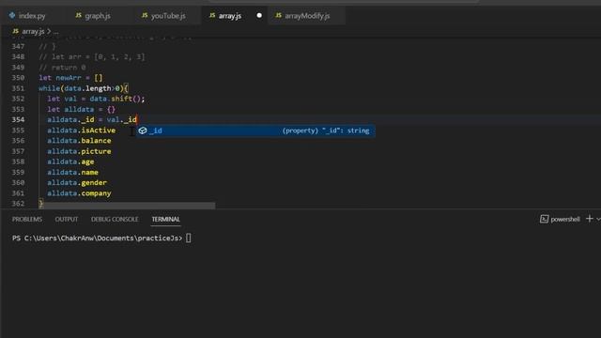Viewport: 601px width, 338px height.
Task: Create a new terminal with plus button
Action: click(590, 219)
